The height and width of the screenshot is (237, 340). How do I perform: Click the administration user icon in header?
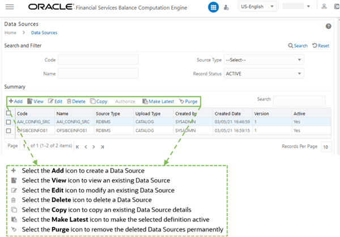[x=226, y=7]
